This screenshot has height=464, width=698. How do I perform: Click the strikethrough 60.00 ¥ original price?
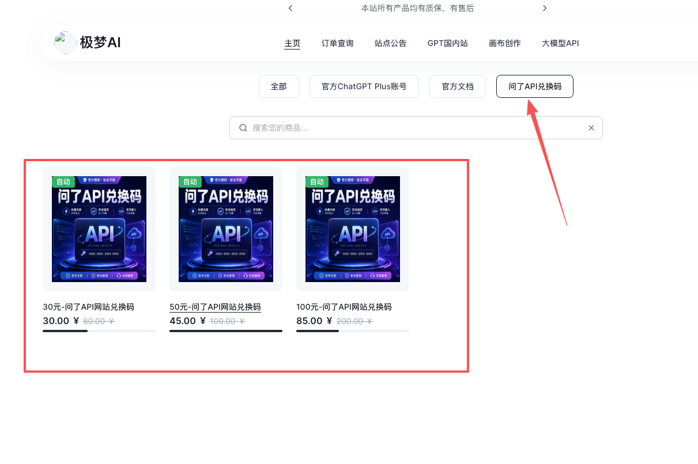coord(99,322)
